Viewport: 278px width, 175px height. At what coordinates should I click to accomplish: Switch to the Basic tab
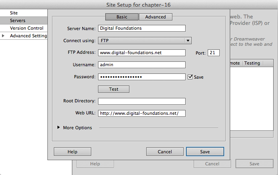[x=122, y=17]
